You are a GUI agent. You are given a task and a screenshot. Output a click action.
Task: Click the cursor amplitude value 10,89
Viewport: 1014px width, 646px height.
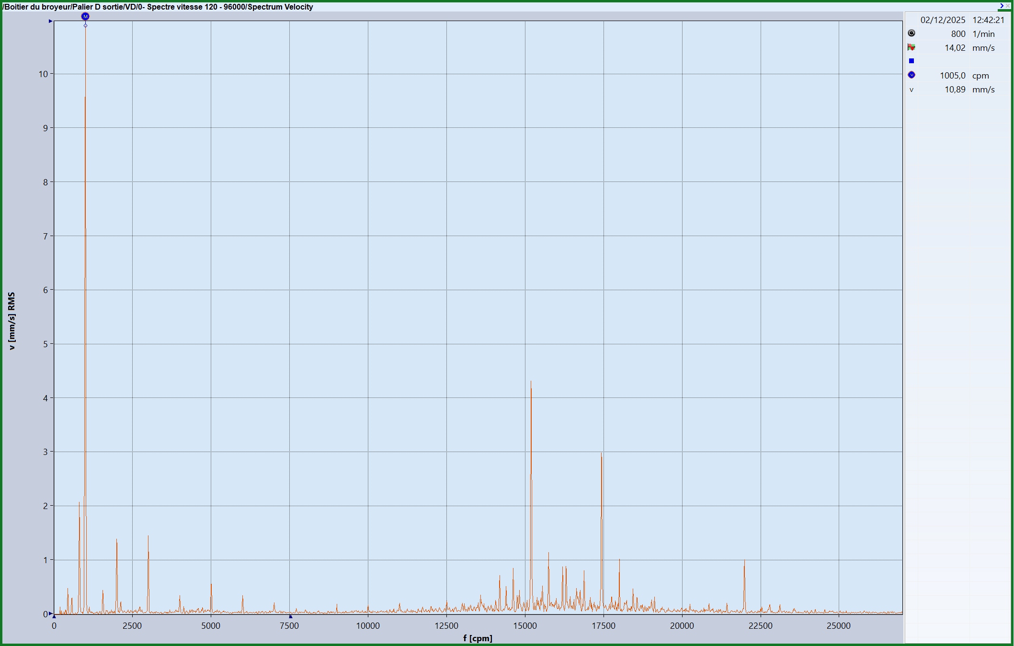coord(955,90)
